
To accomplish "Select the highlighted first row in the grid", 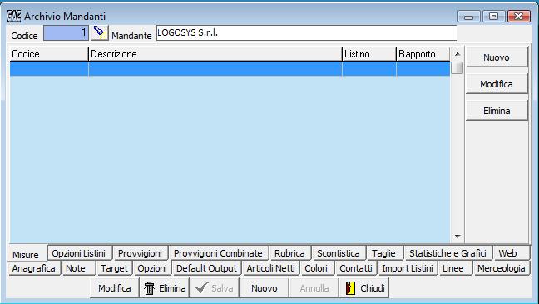I will tap(230, 69).
